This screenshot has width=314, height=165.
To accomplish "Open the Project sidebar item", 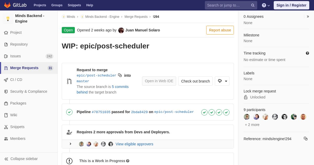I will pos(29,32).
